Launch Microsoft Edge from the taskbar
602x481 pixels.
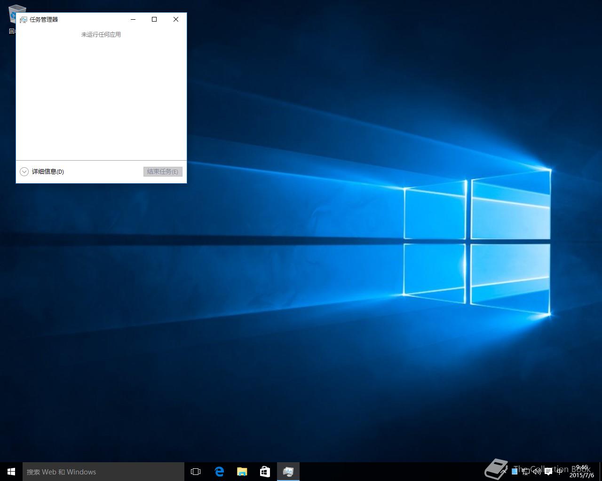coord(219,472)
